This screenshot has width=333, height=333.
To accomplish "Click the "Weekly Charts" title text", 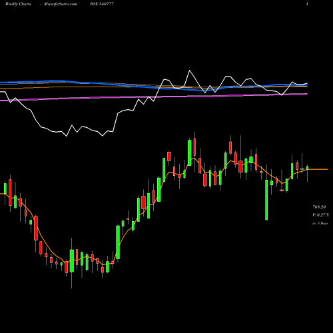I will tap(18, 4).
